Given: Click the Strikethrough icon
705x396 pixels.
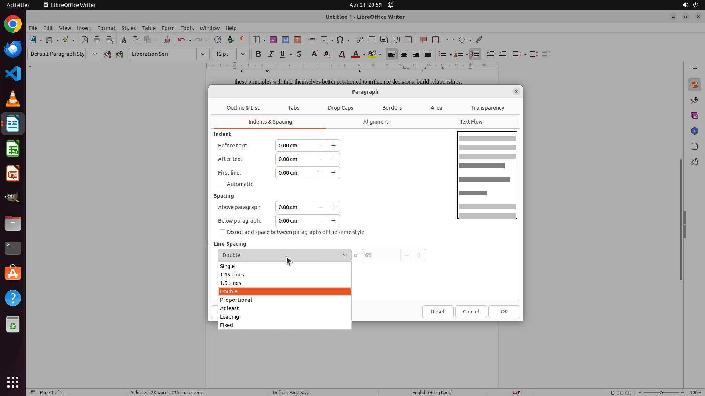Looking at the screenshot, I should [299, 54].
